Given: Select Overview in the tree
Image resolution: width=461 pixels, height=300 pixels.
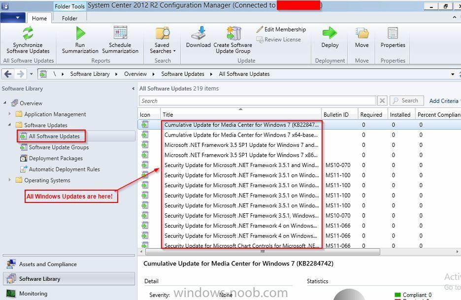Looking at the screenshot, I should [x=31, y=103].
